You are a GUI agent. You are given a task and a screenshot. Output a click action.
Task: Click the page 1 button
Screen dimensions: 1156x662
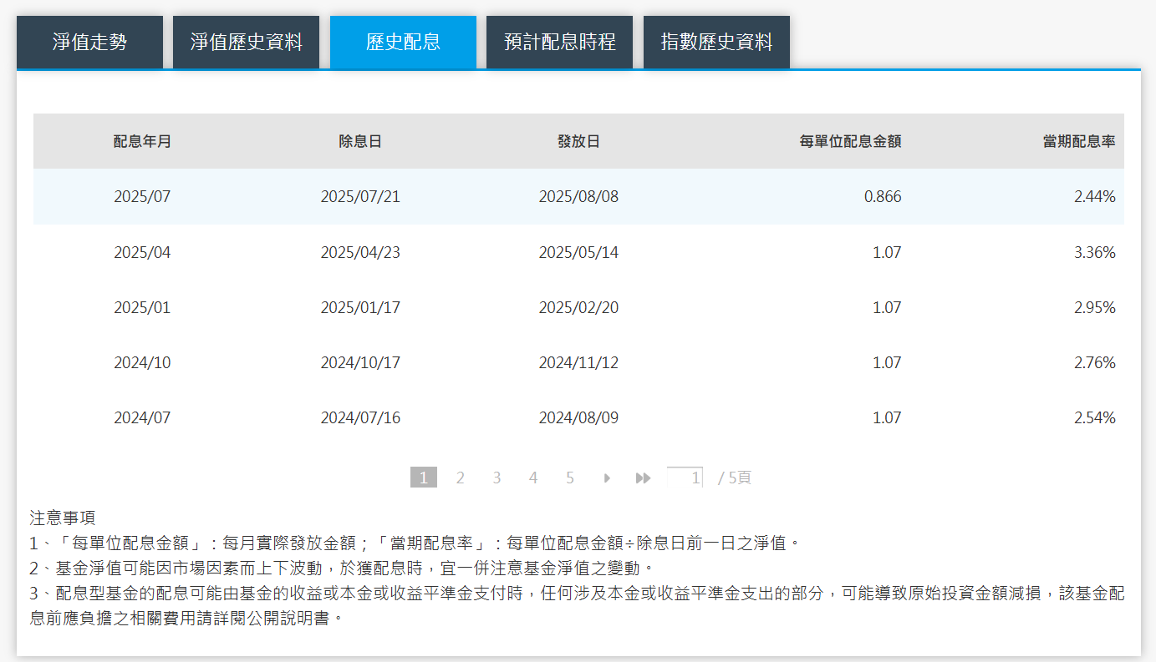[x=423, y=477]
